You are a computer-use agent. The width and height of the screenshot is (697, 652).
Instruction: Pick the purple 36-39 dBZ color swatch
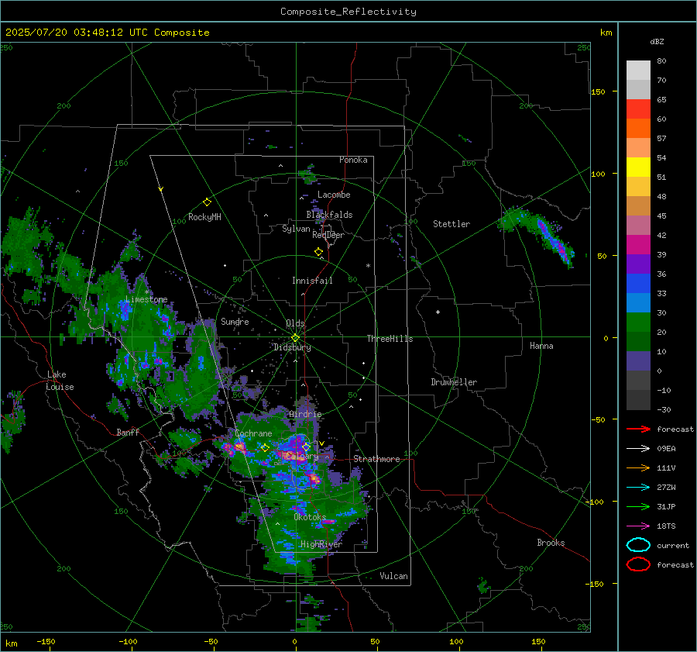point(638,264)
